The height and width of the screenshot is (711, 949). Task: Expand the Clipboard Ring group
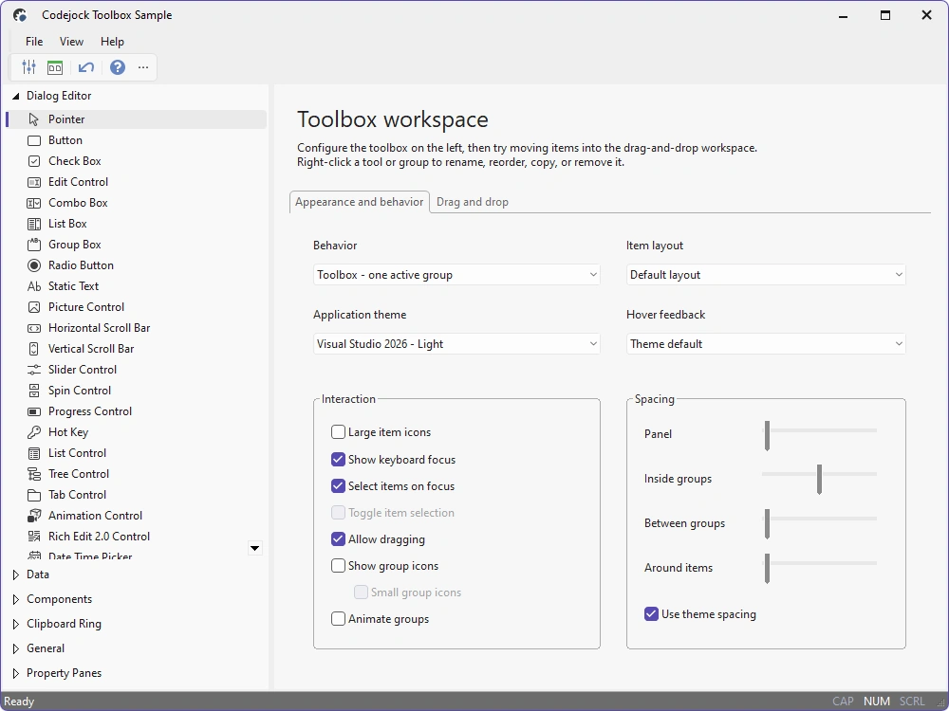(16, 624)
